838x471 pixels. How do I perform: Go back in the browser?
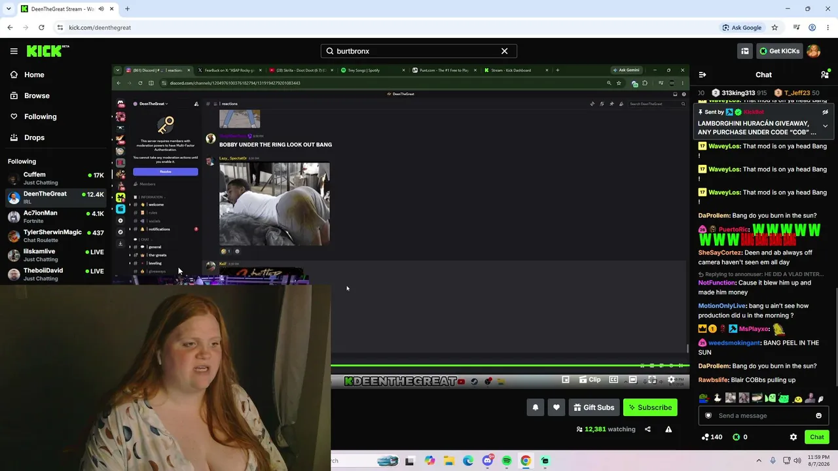[x=10, y=27]
